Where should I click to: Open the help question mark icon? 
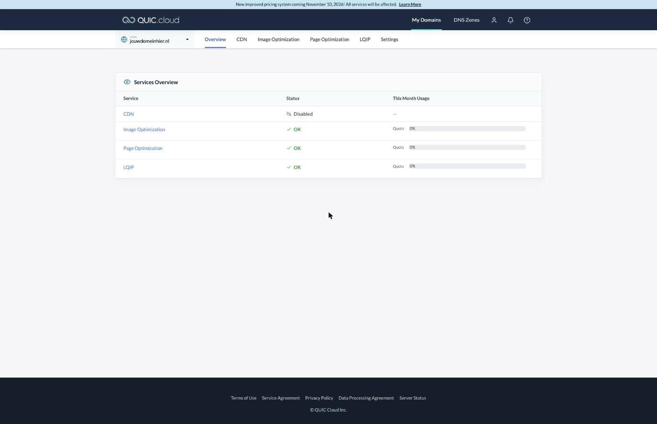527,20
